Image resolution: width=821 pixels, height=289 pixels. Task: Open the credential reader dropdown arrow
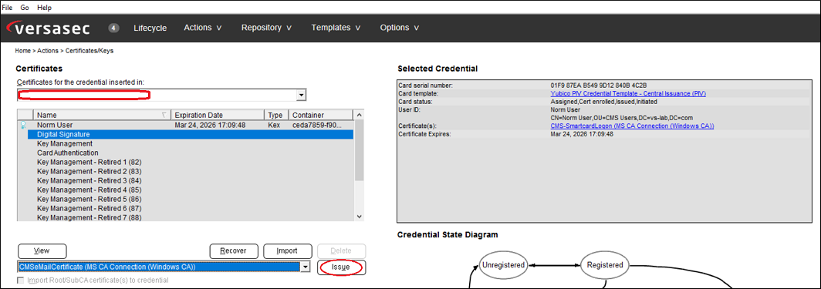point(301,95)
